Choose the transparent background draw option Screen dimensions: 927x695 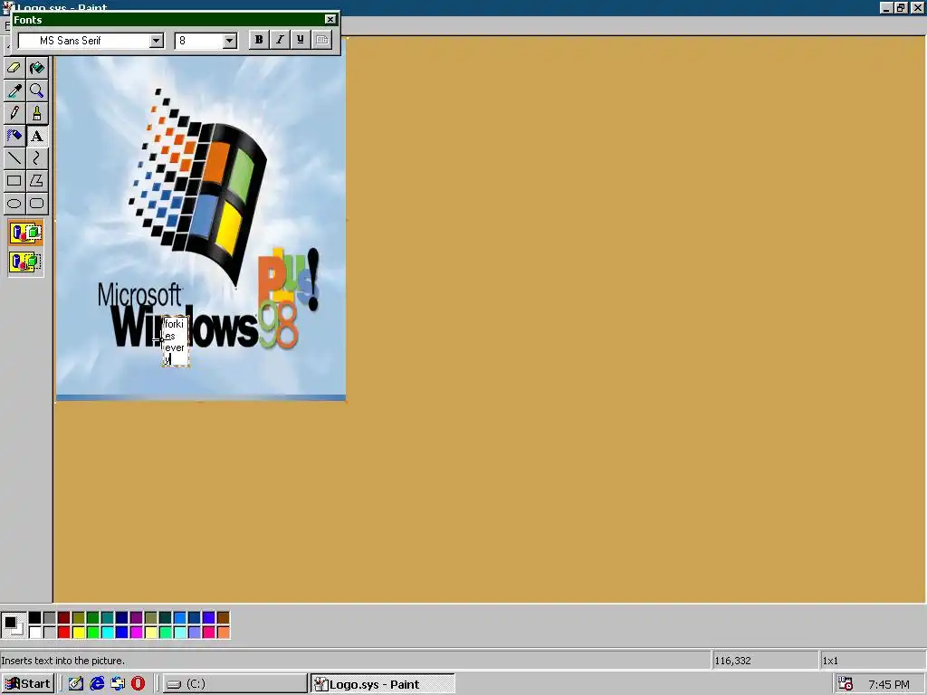click(25, 262)
